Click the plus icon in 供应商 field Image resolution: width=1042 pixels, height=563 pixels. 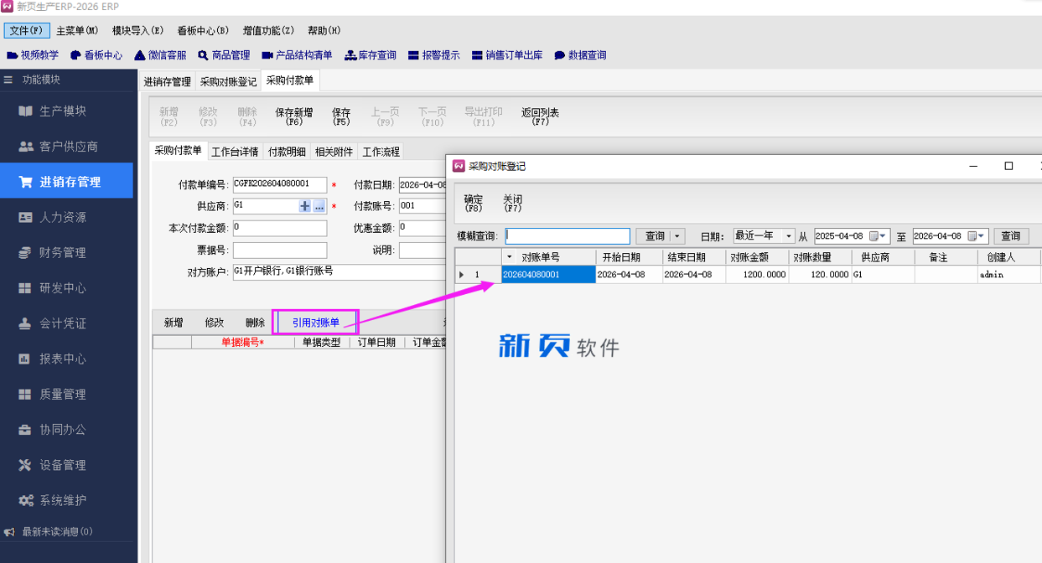tap(304, 205)
